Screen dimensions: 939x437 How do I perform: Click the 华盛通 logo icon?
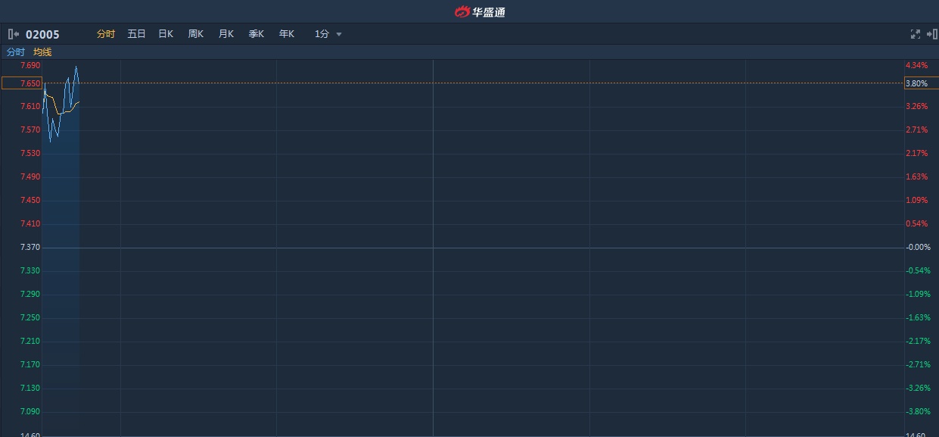[x=462, y=11]
